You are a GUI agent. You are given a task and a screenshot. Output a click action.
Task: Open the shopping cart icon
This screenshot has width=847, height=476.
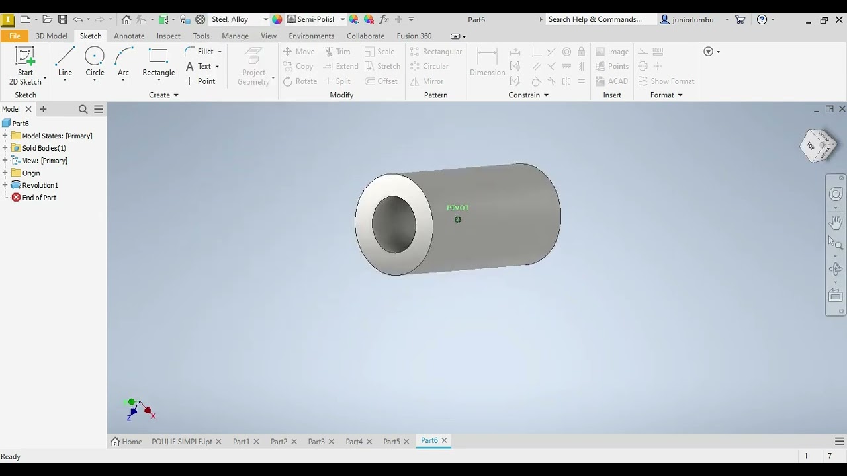coord(740,19)
